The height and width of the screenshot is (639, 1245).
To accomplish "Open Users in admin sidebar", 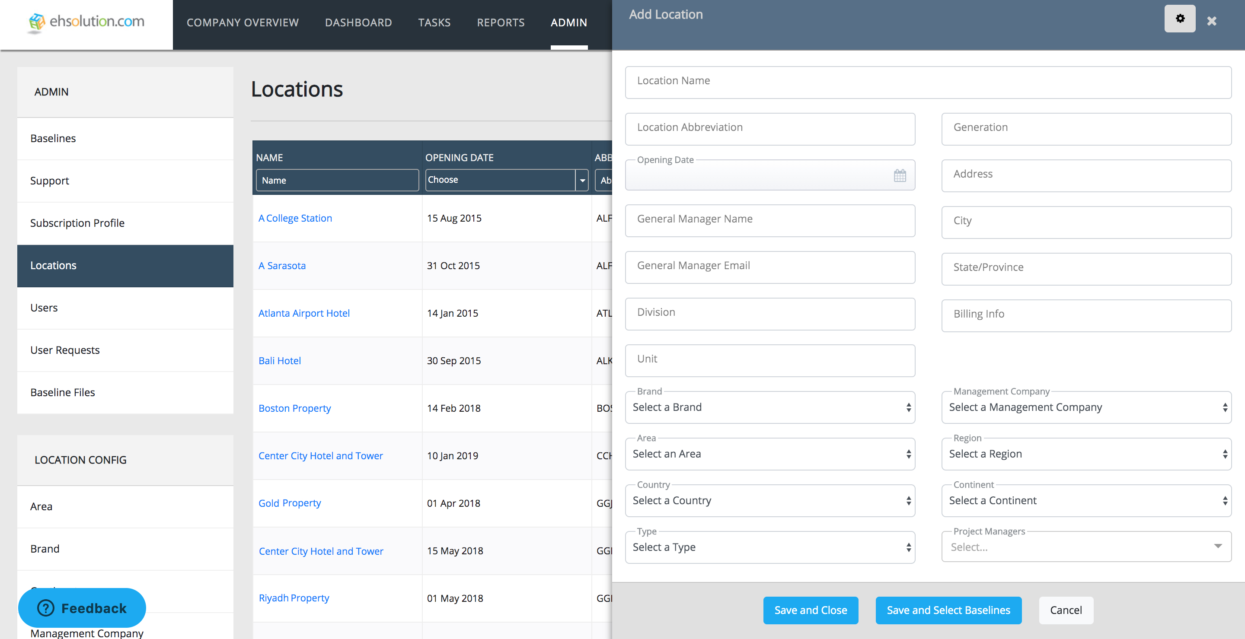I will pyautogui.click(x=125, y=308).
